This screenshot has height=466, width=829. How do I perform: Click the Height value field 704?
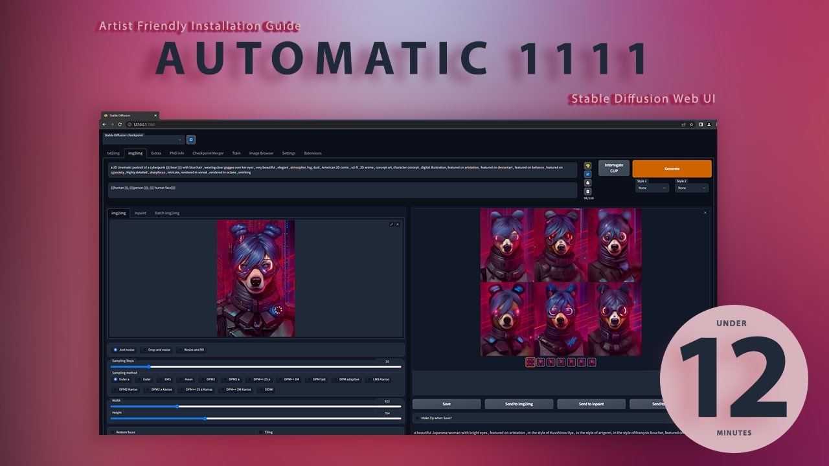388,413
